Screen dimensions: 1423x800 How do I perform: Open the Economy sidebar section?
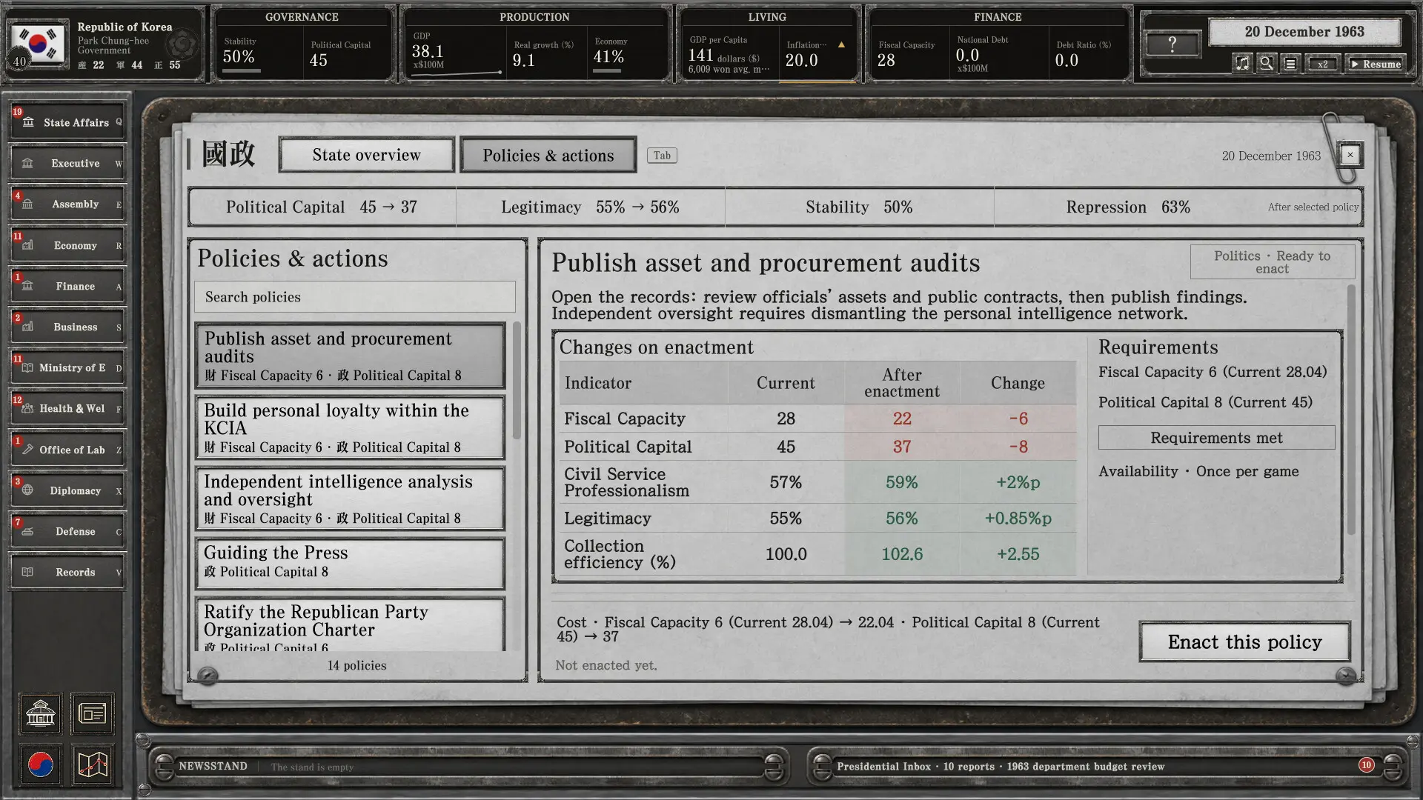[67, 245]
